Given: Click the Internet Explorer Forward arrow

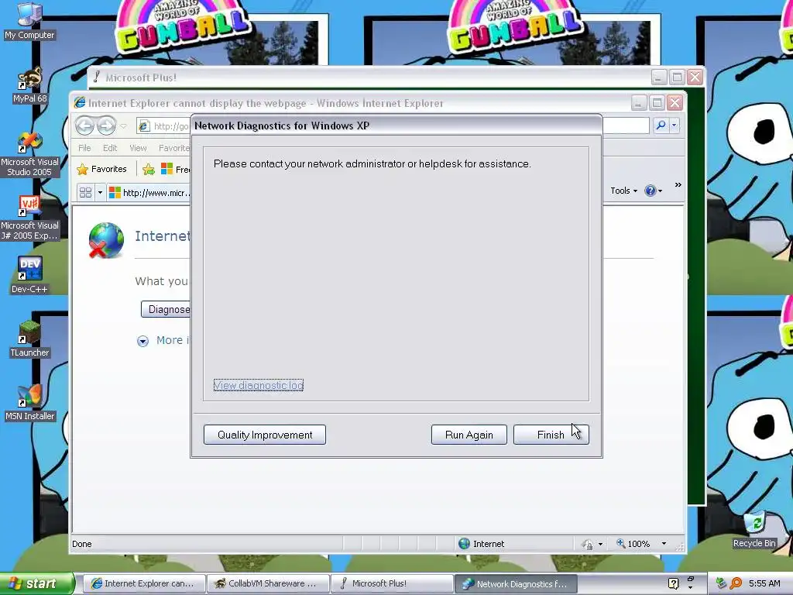Looking at the screenshot, I should coord(106,126).
